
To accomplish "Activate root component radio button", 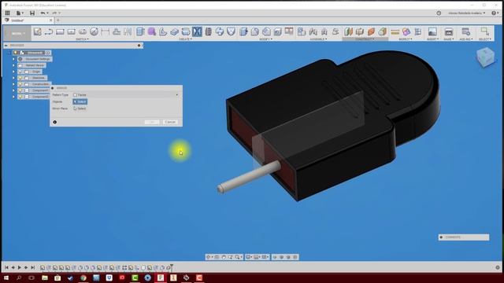I will pyautogui.click(x=47, y=53).
